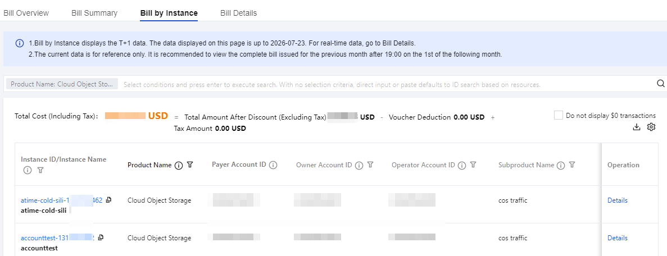This screenshot has width=667, height=256.
Task: Enable Do not display $0 transactions
Action: (x=559, y=115)
